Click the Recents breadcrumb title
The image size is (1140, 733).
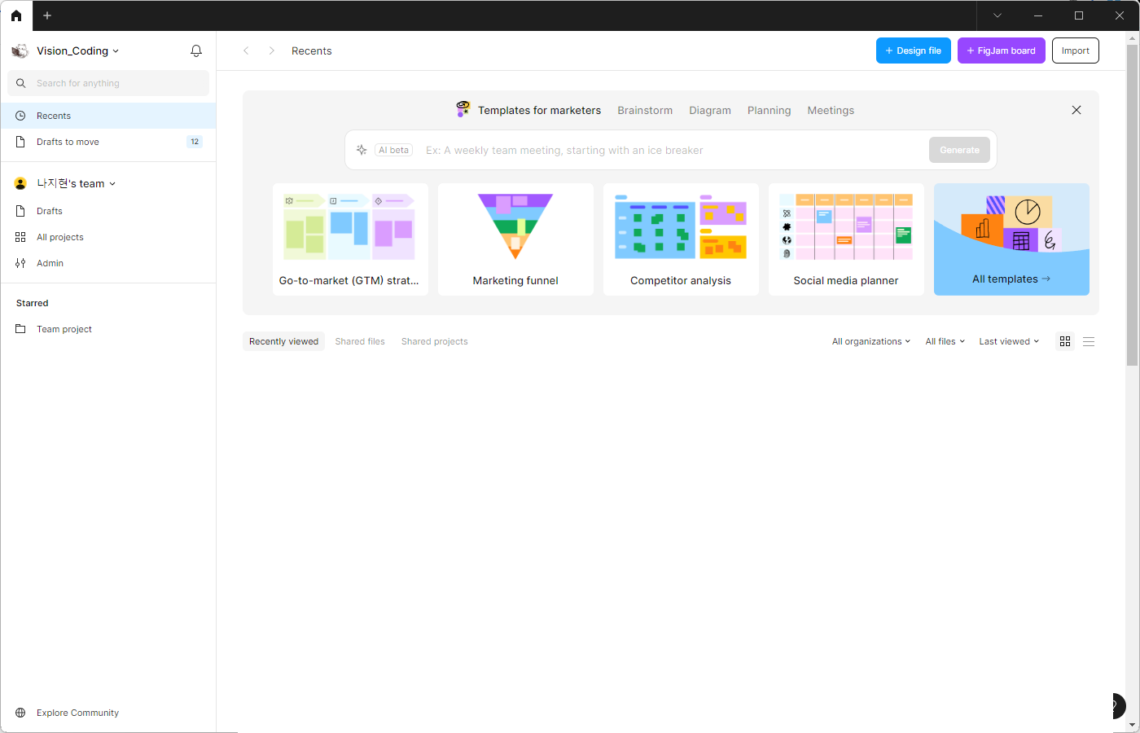(312, 50)
